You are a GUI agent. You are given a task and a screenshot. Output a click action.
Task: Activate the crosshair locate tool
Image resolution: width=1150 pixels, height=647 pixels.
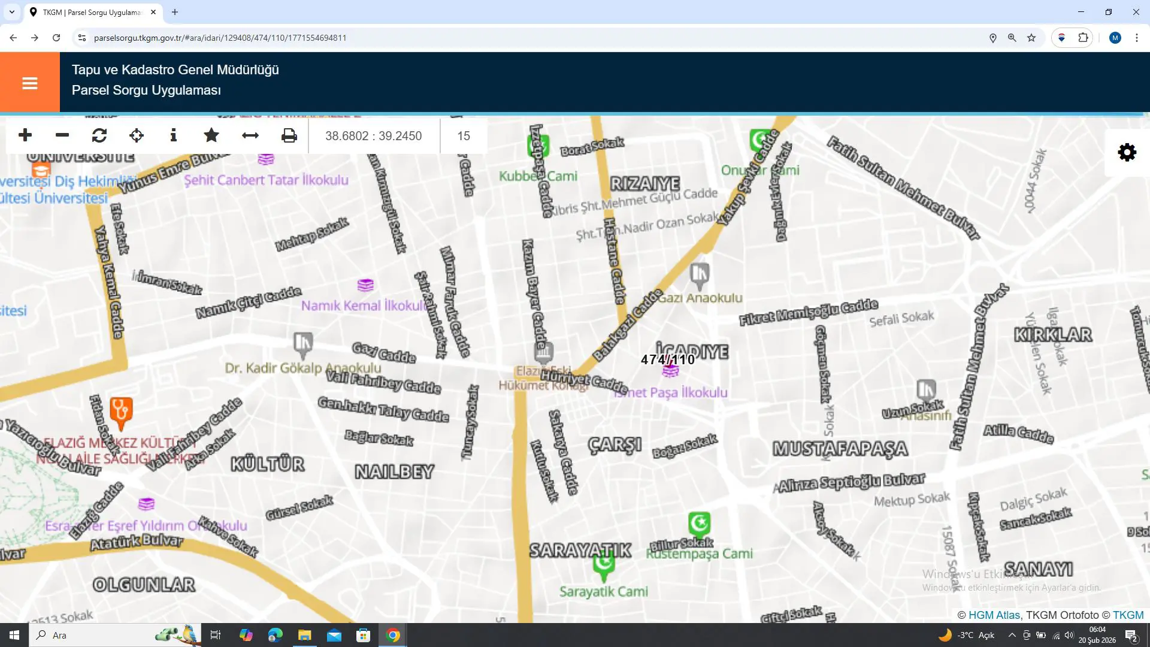tap(137, 135)
